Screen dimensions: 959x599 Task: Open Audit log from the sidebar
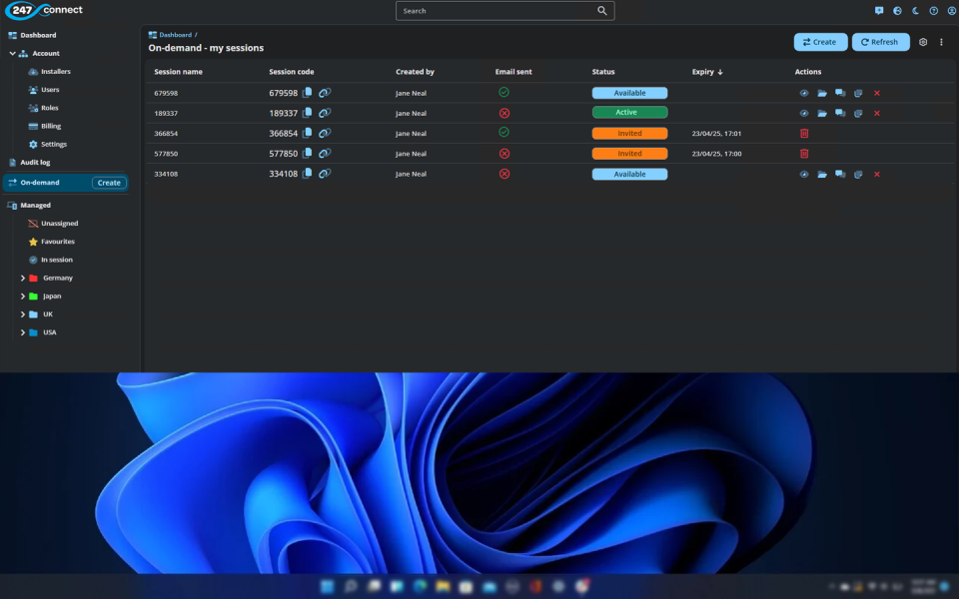point(35,162)
